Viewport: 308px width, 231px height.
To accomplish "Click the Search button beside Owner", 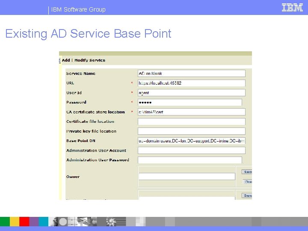I will [x=247, y=172].
